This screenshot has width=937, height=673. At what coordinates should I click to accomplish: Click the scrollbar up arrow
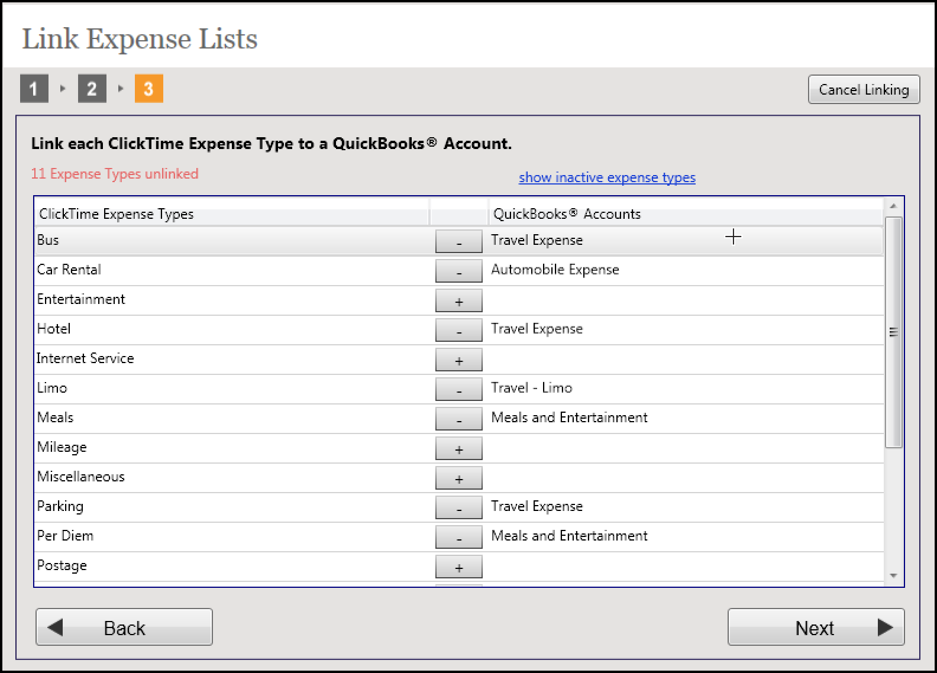(x=893, y=206)
